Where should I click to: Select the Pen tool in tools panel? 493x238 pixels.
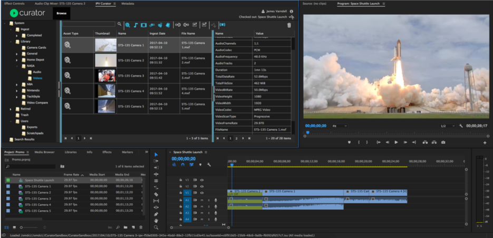click(x=156, y=214)
